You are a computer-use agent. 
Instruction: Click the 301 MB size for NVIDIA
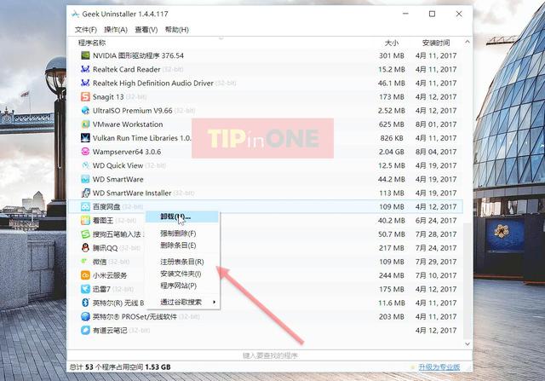[392, 55]
